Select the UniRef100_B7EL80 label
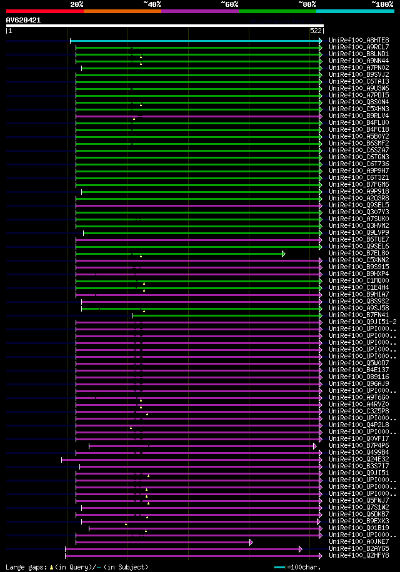This screenshot has height=572, width=400. 359,253
